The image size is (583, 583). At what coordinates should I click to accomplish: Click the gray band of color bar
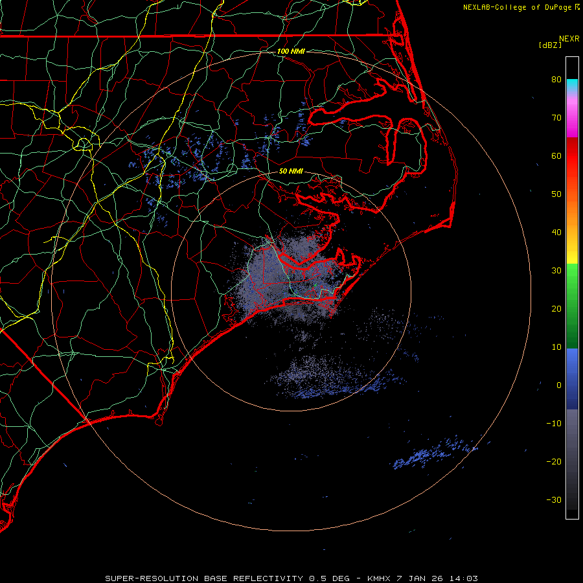click(x=572, y=459)
